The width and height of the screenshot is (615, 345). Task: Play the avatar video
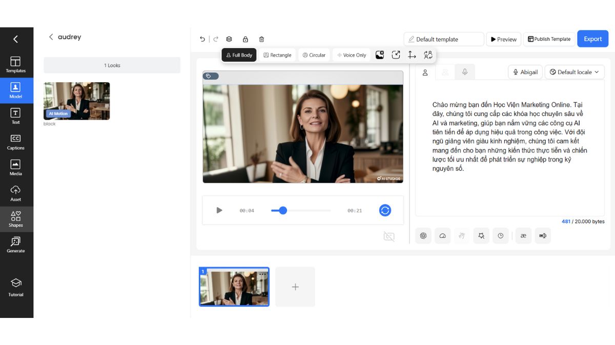tap(219, 210)
